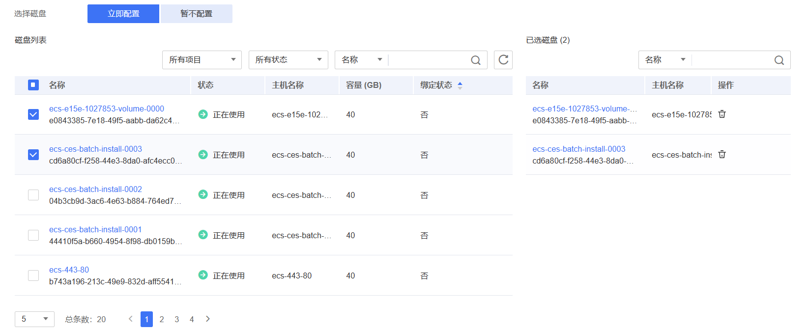This screenshot has width=808, height=331.
Task: Select the ecs-443-80 disk checkbox
Action: pos(33,276)
